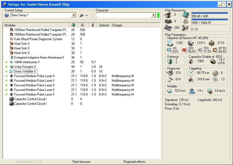The width and height of the screenshot is (233, 165).
Task: Click the CPU resource icon
Action: [186, 15]
